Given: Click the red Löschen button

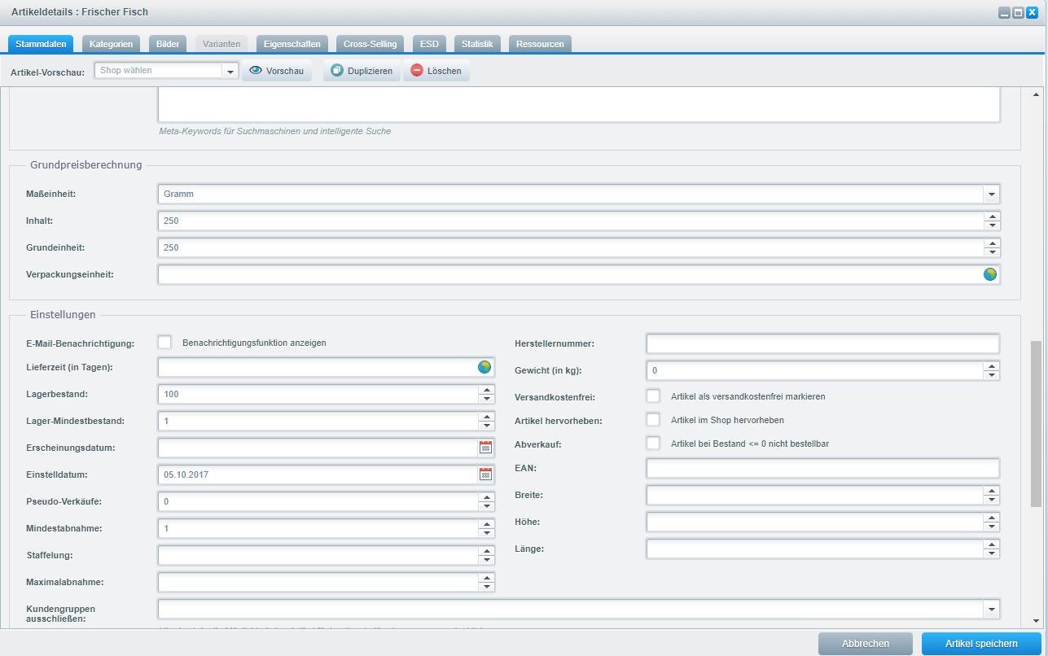Looking at the screenshot, I should 436,71.
